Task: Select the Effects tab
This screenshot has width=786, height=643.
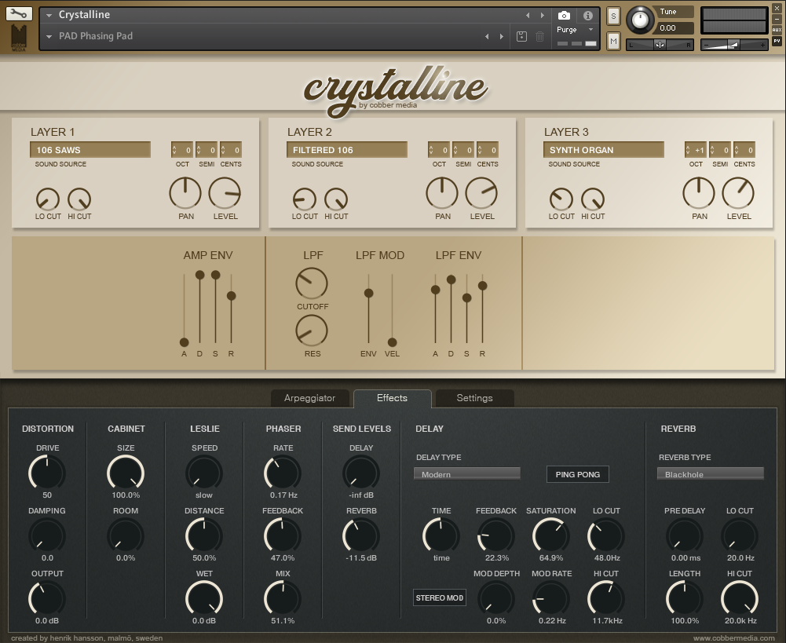Action: click(x=392, y=398)
